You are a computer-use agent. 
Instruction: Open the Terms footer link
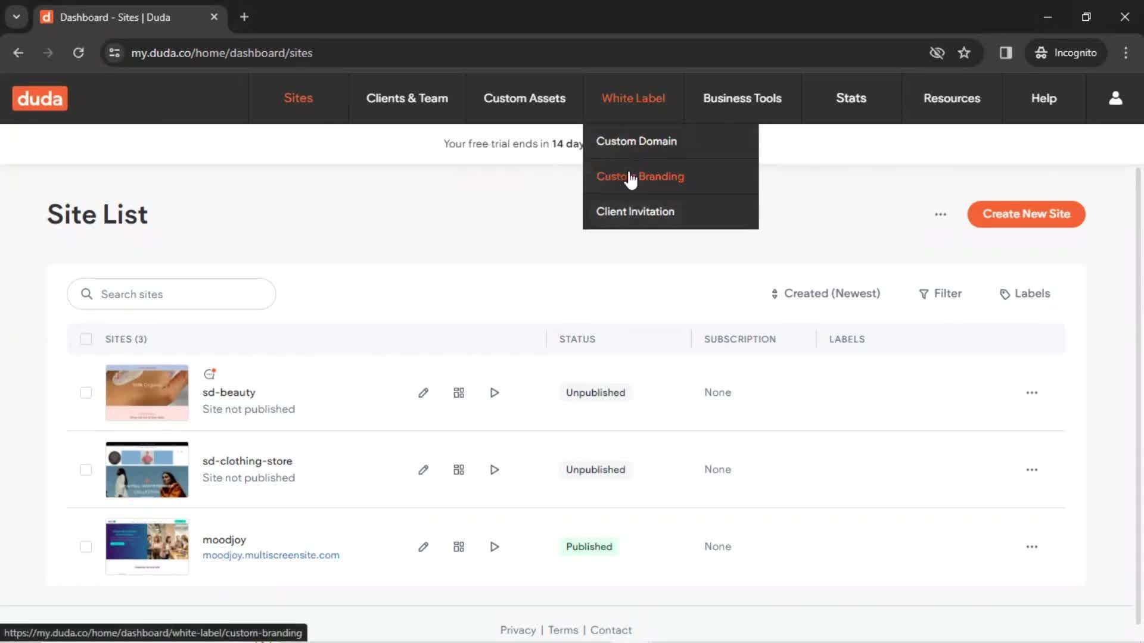pyautogui.click(x=563, y=630)
